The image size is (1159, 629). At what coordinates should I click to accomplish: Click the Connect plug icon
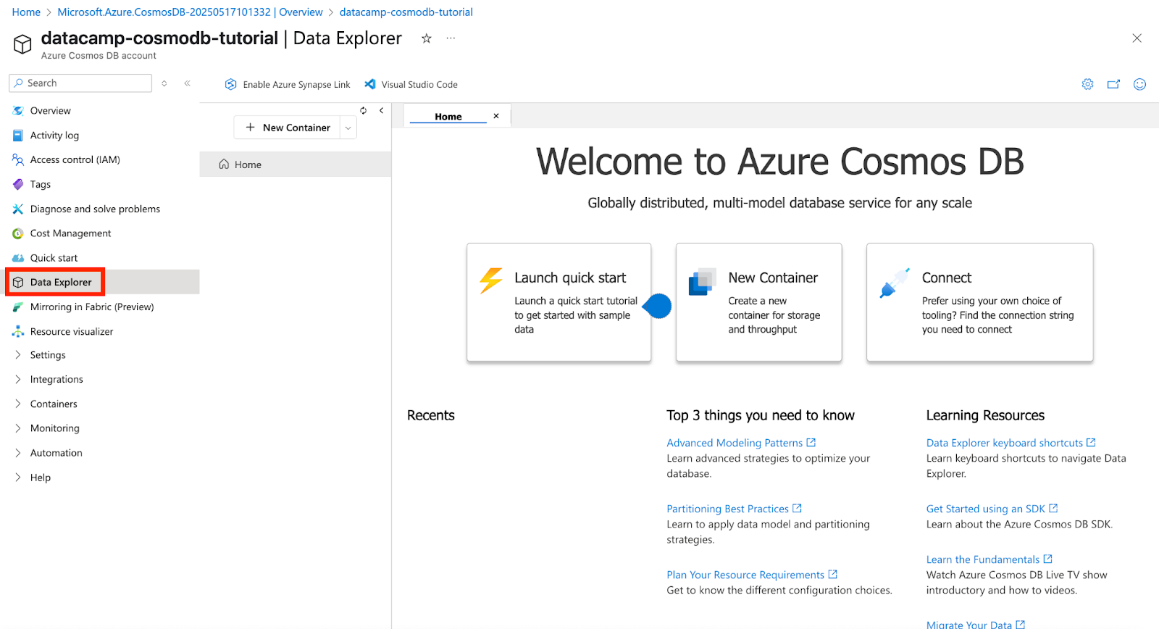(x=894, y=283)
